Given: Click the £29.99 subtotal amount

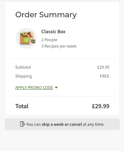Looking at the screenshot, I should pyautogui.click(x=103, y=67).
